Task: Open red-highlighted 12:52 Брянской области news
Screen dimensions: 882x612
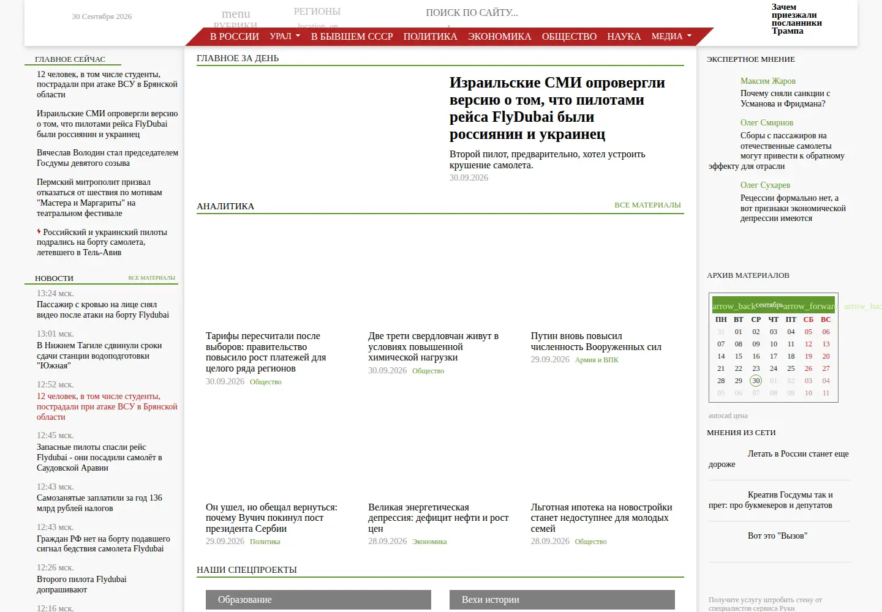Action: click(x=107, y=407)
